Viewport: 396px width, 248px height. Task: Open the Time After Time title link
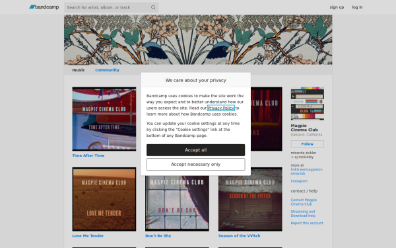click(88, 155)
